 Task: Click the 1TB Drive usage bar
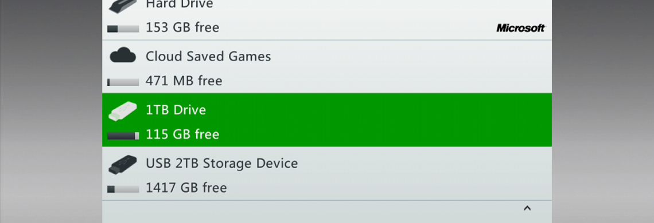123,136
